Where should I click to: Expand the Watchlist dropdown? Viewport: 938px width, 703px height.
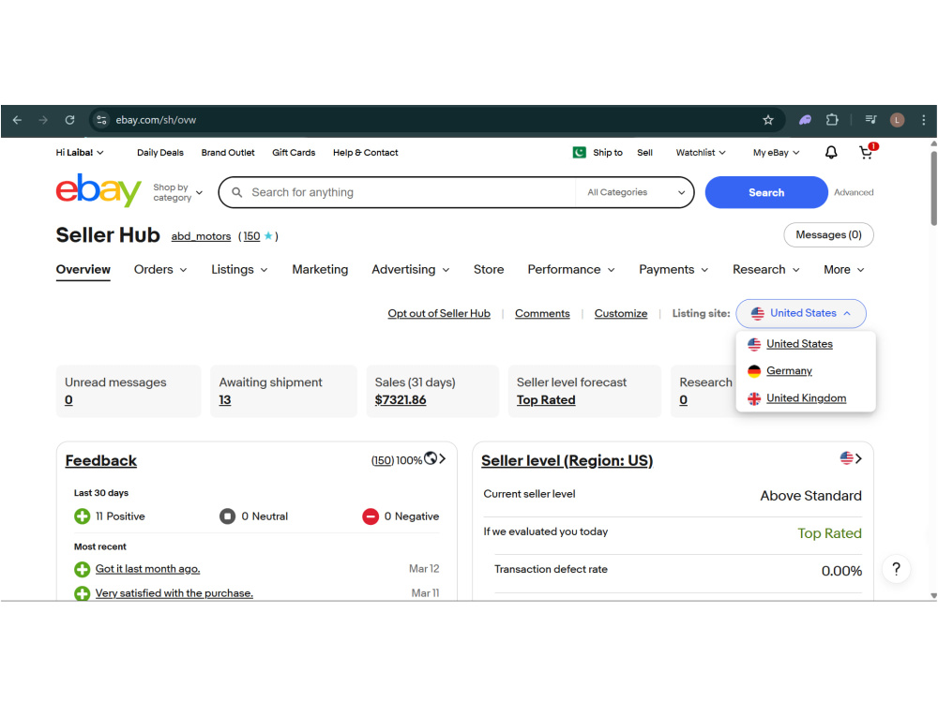701,153
